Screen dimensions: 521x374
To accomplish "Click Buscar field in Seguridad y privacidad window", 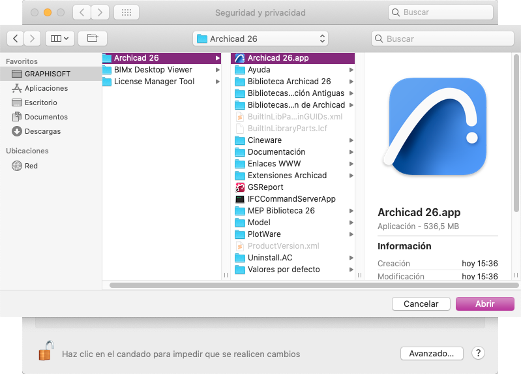I will [441, 12].
